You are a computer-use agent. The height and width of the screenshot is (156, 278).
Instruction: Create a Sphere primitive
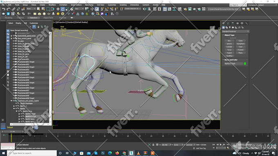pos(229,44)
